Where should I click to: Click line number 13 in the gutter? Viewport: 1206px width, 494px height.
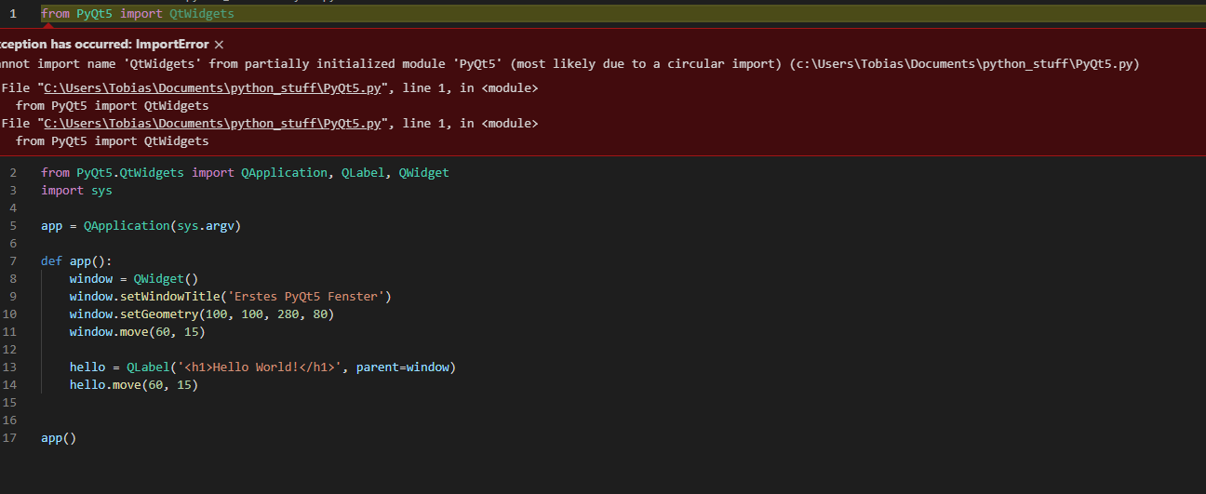[x=10, y=367]
